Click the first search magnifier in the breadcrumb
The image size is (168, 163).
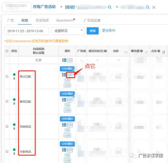(x=109, y=7)
